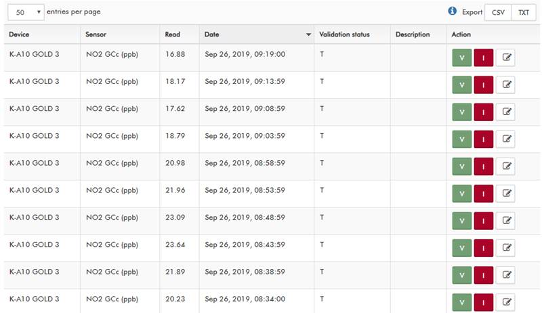The image size is (544, 313).
Task: Edit the 20.23 reading at 08:34:00
Action: tap(505, 302)
